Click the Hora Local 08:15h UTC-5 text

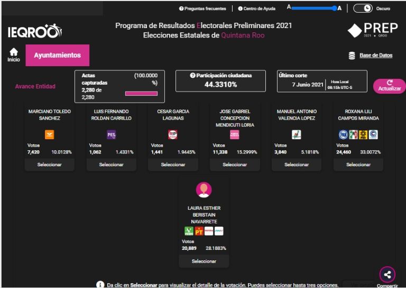[x=340, y=85]
